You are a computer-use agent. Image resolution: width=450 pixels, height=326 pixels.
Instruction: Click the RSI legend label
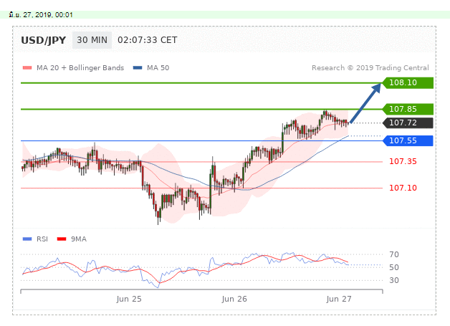(42, 239)
